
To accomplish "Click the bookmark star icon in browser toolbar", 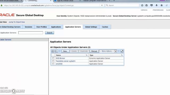I will point(142,5).
